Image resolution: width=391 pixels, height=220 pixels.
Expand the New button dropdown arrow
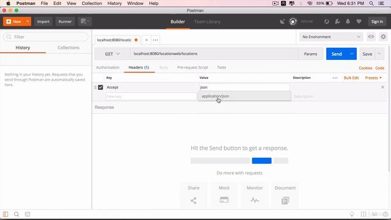27,21
